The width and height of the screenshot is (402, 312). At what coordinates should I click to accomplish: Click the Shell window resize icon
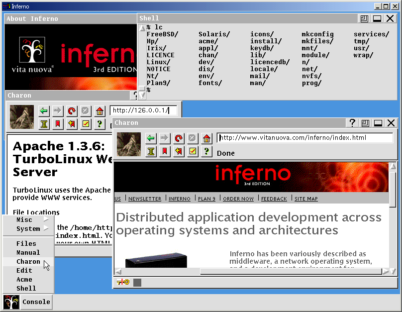point(364,18)
